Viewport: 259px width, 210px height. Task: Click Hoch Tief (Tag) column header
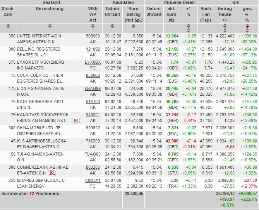pos(206,14)
